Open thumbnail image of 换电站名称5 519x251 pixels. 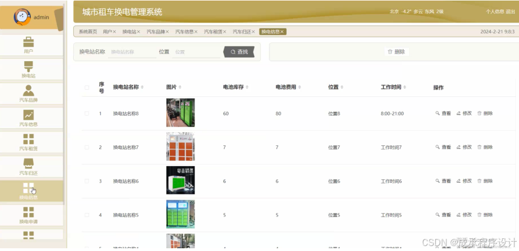pyautogui.click(x=180, y=214)
